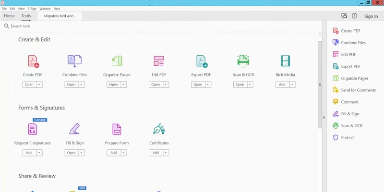The image size is (384, 192).
Task: Click the Scan & OCR printer icon in Create & Edit
Action: point(243,61)
